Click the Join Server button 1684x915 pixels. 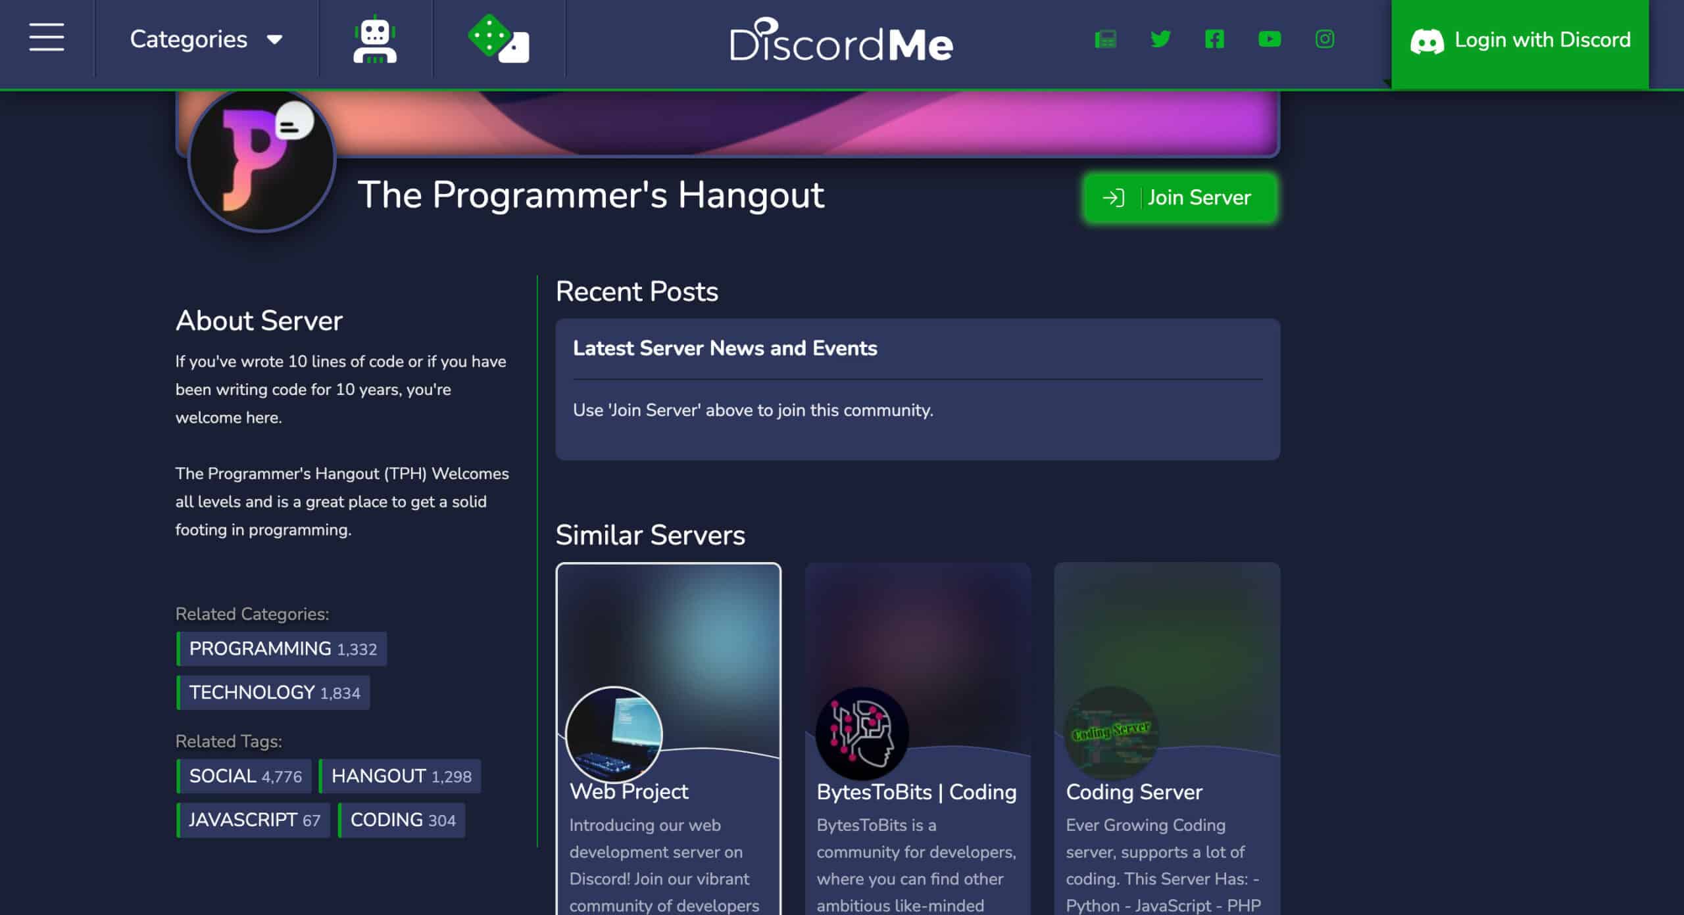1180,198
